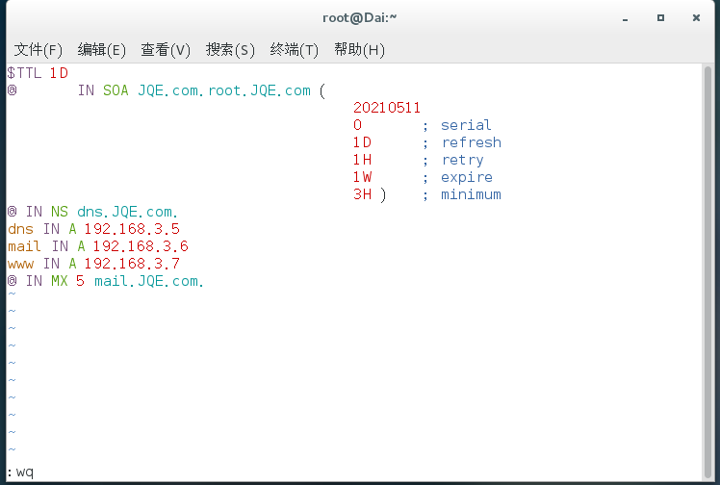Click IP address 192.168.3.7
This screenshot has height=485, width=720.
click(131, 264)
